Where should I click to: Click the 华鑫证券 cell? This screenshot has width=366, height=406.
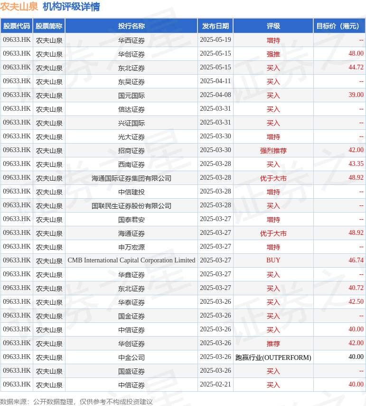click(x=131, y=275)
